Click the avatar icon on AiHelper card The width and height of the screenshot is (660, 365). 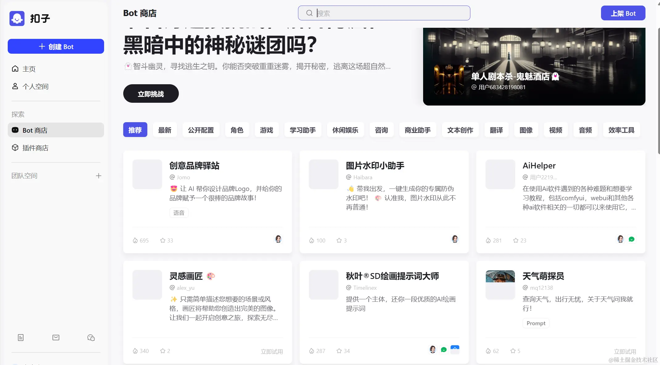[620, 239]
